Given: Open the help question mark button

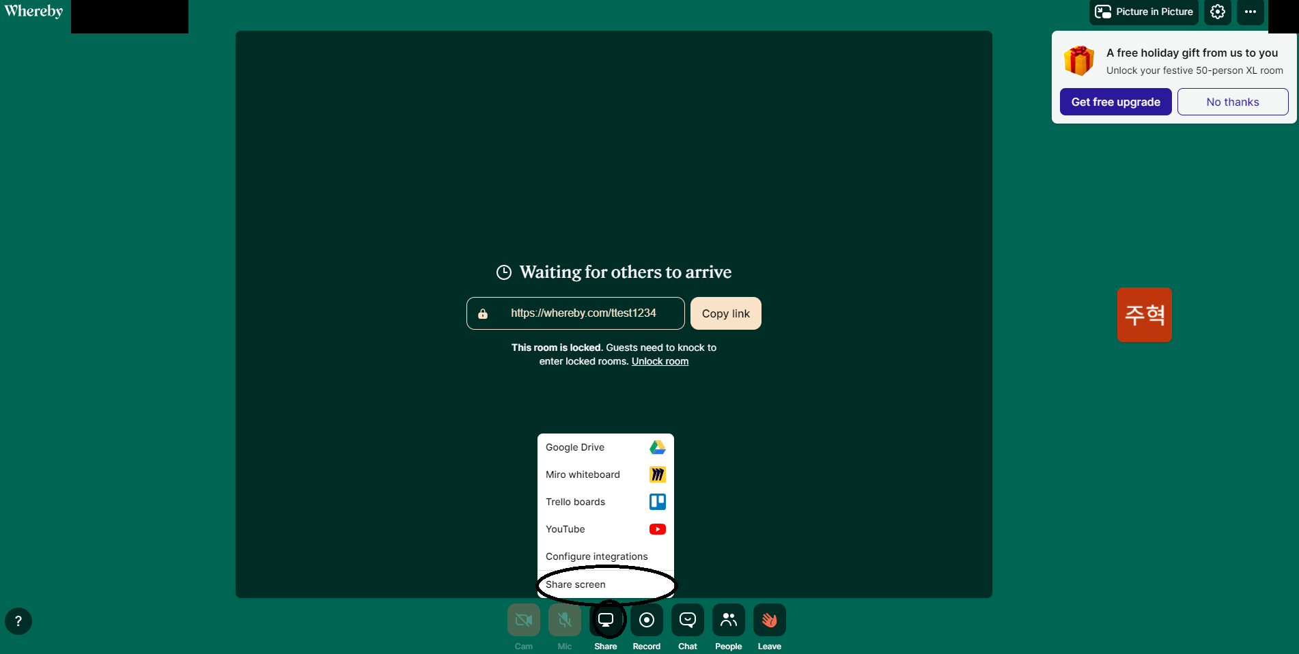Looking at the screenshot, I should pyautogui.click(x=18, y=621).
